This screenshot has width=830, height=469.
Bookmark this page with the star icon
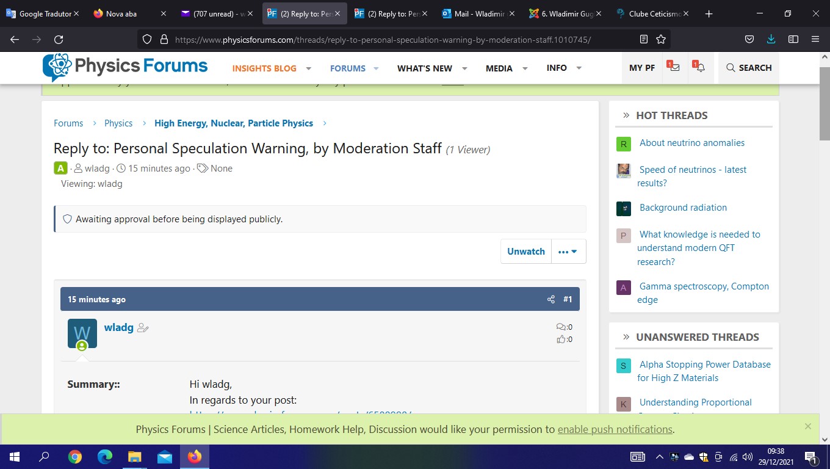[x=660, y=40]
